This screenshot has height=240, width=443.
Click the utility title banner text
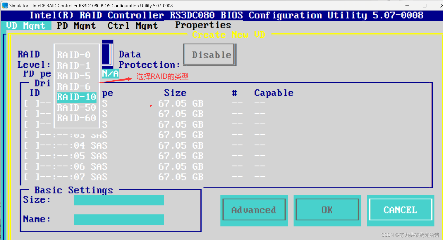click(227, 15)
